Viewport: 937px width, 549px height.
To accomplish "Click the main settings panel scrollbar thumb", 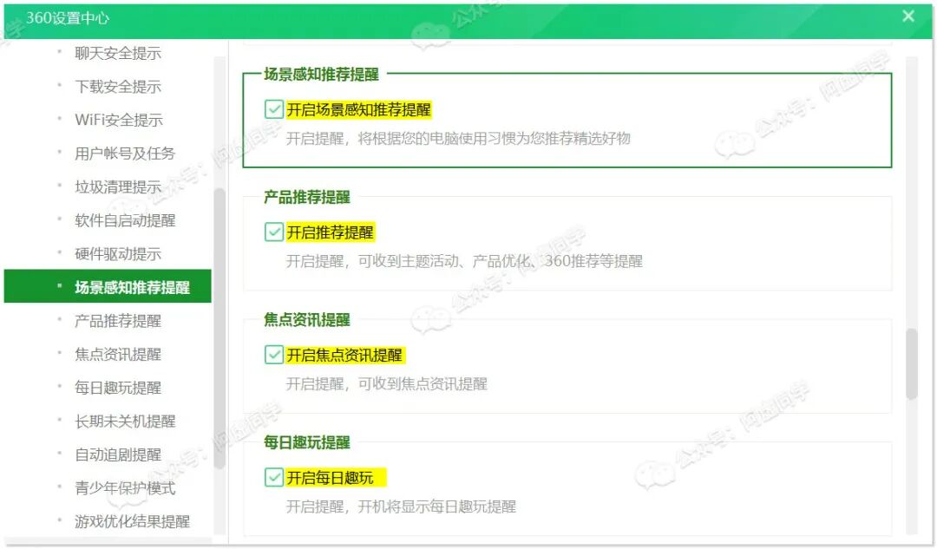I will (911, 363).
